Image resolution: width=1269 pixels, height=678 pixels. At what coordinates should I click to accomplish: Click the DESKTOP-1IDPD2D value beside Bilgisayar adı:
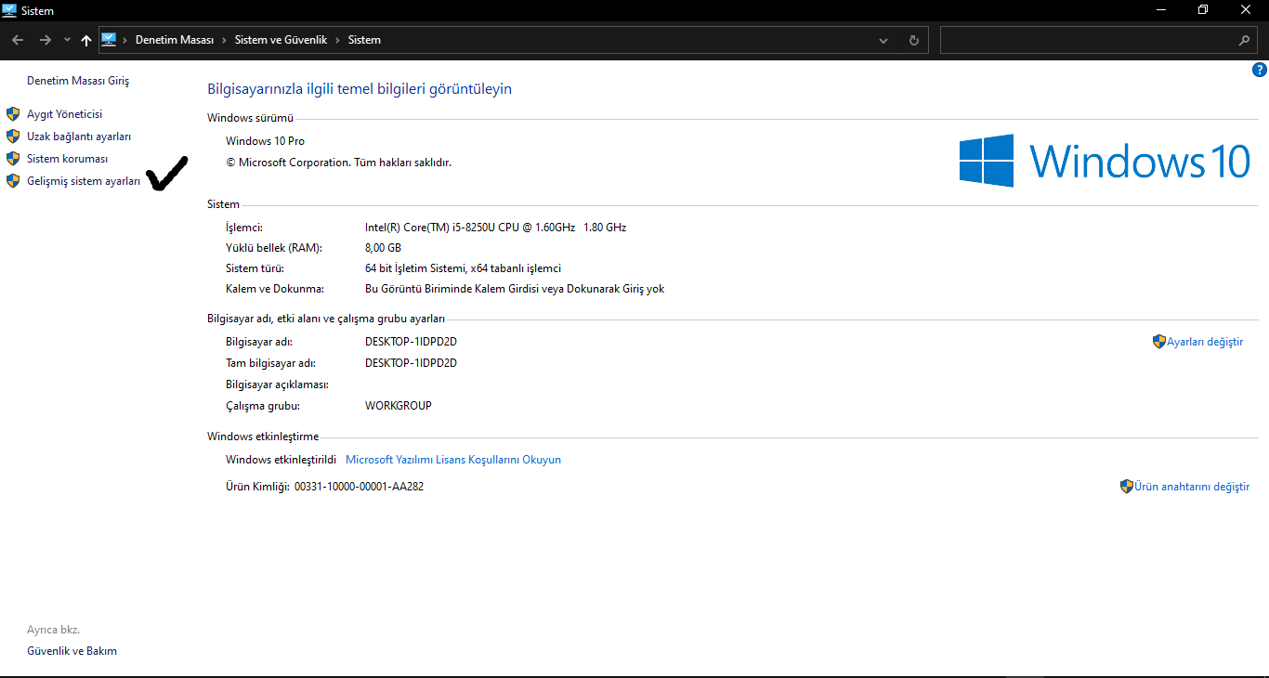coord(411,342)
